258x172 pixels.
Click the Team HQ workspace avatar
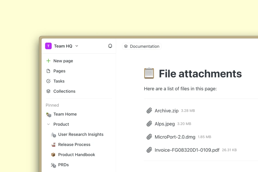click(x=48, y=46)
